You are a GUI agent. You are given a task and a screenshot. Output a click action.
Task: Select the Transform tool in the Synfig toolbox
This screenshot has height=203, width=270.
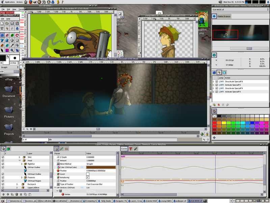coord(2,35)
